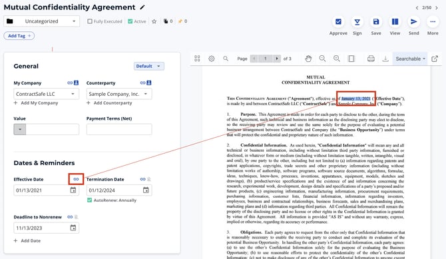The height and width of the screenshot is (259, 446).
Task: Open Counterparty contact card icon
Action: 149,83
